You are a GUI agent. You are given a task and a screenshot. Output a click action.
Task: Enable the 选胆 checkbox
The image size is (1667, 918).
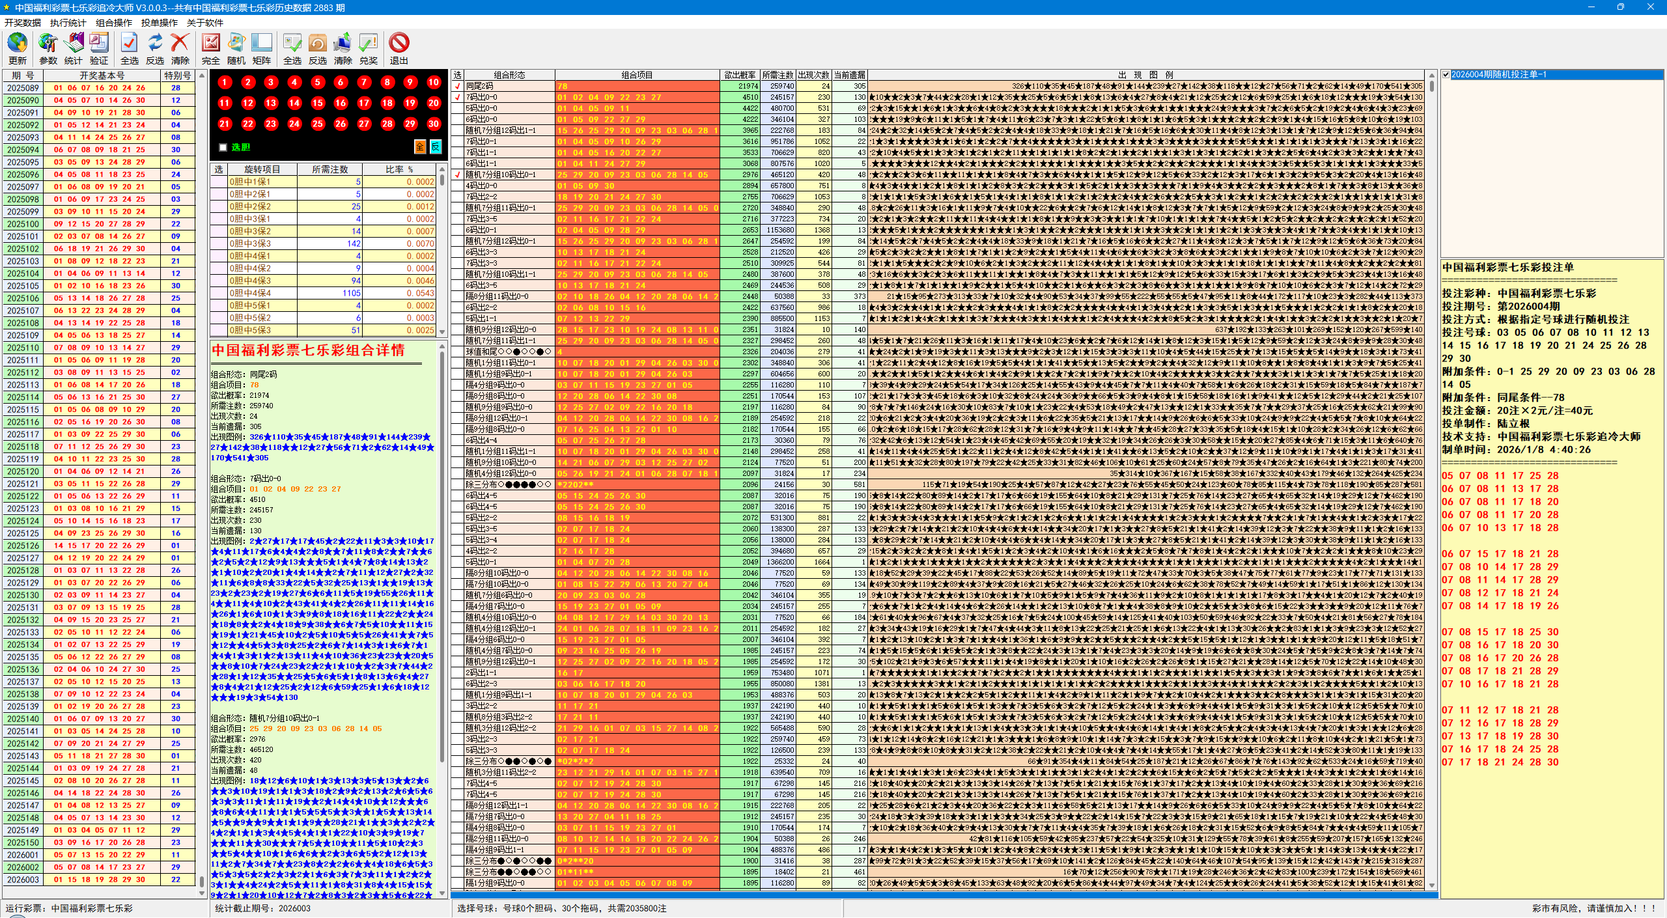223,147
